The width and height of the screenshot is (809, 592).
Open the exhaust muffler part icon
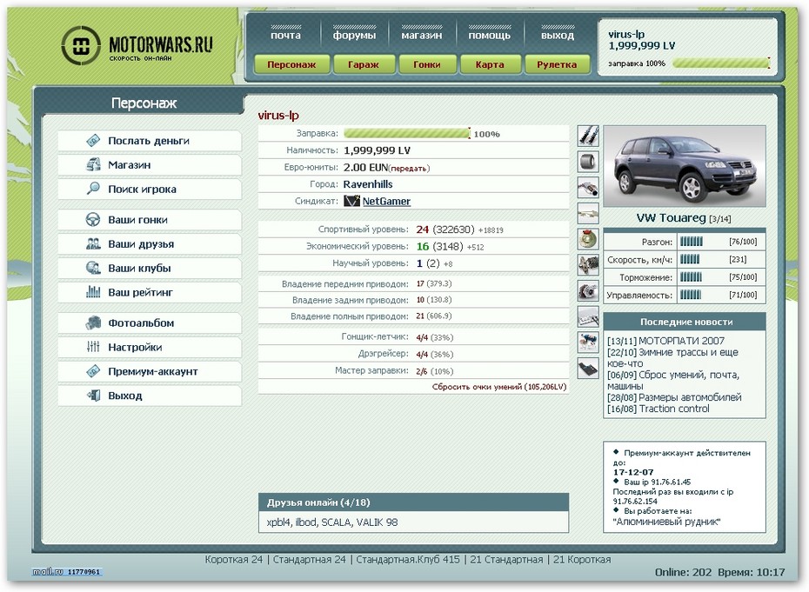point(588,188)
